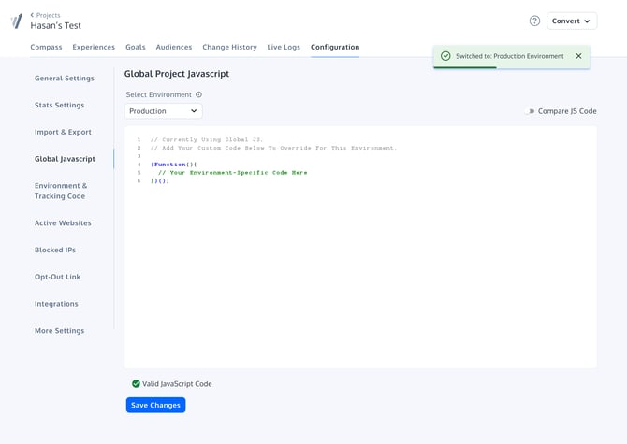
Task: Open the Goals tab
Action: point(136,47)
